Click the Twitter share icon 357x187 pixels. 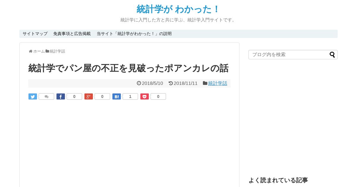33,96
